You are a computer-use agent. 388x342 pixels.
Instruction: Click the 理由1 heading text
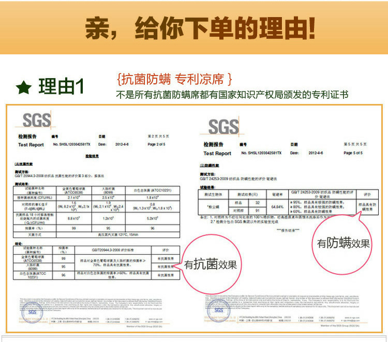(x=62, y=86)
